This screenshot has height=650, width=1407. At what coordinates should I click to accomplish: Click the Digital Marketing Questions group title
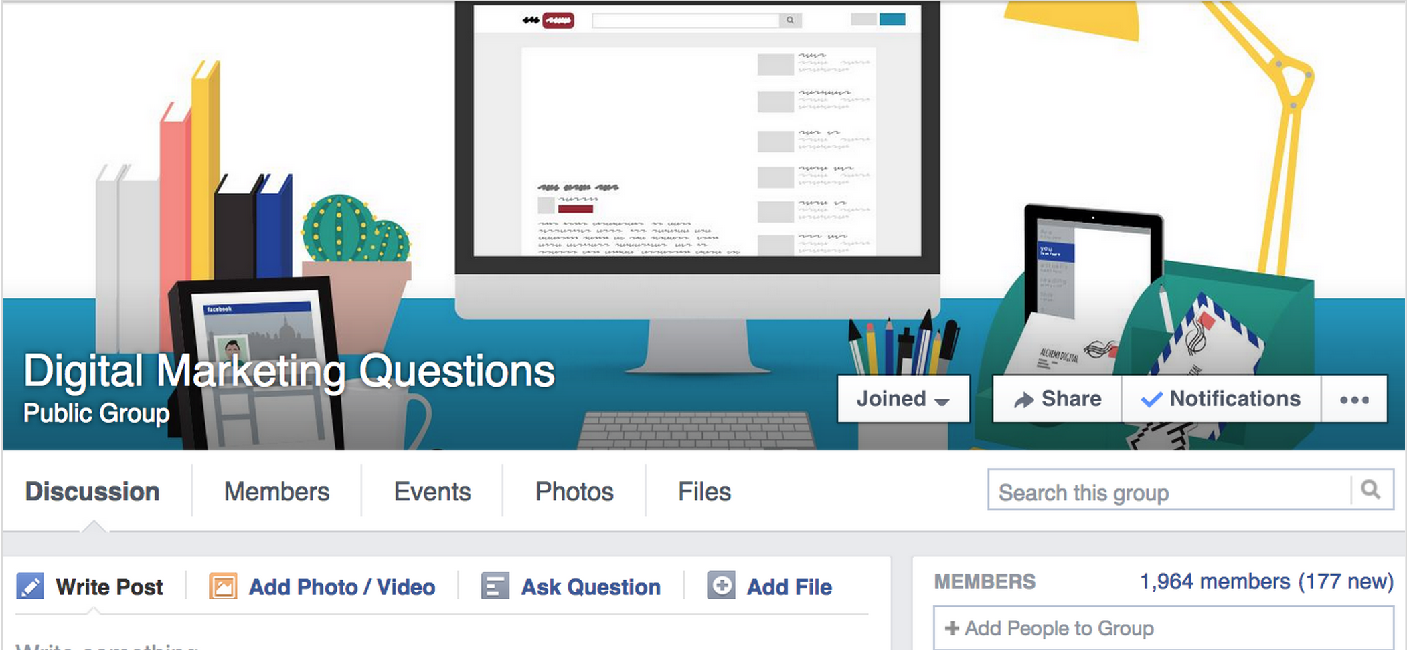[x=289, y=372]
